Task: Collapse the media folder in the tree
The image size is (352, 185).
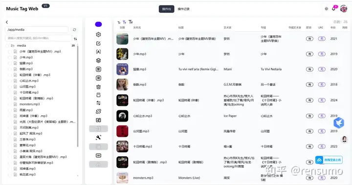Action: pyautogui.click(x=13, y=45)
